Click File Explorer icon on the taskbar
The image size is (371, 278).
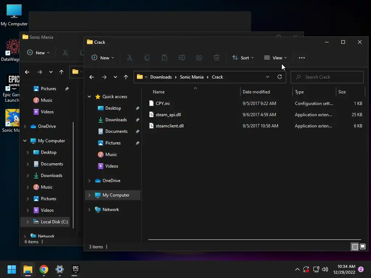point(28,269)
